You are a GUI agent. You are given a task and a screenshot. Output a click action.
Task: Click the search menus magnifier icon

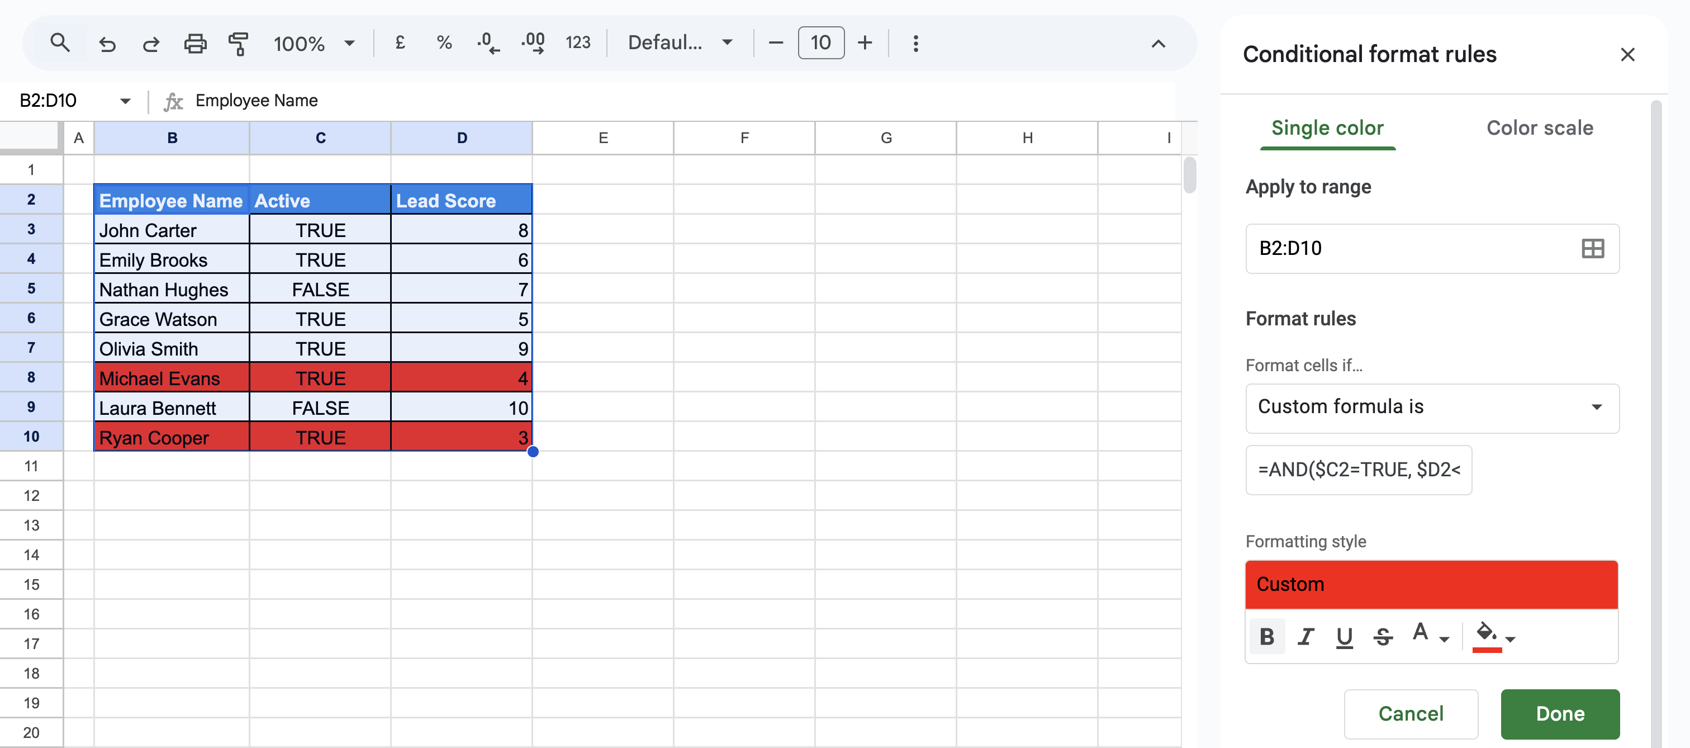pos(60,43)
